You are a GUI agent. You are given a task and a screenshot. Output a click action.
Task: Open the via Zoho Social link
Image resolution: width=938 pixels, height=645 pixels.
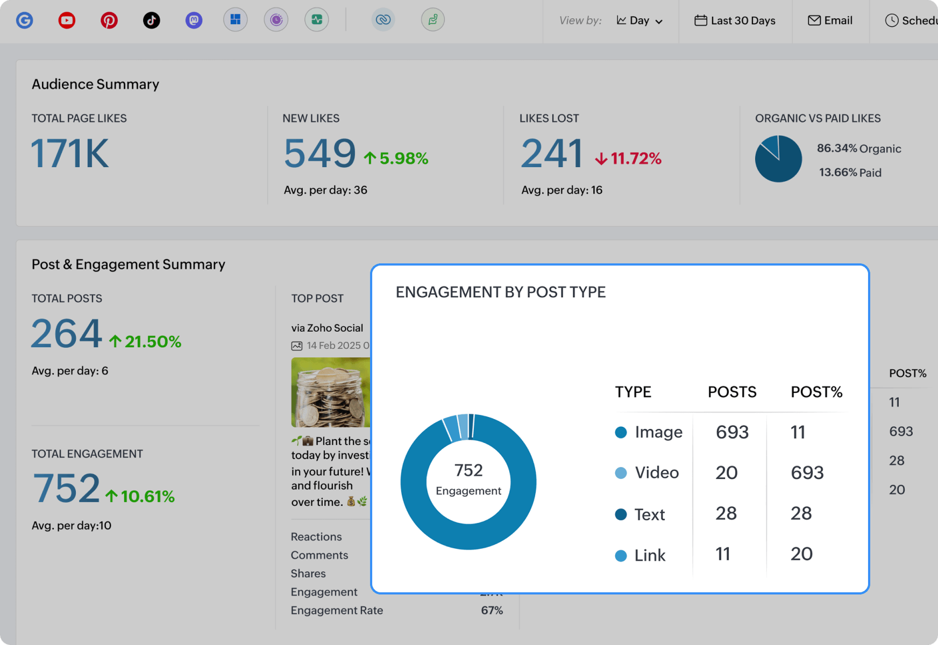click(327, 328)
